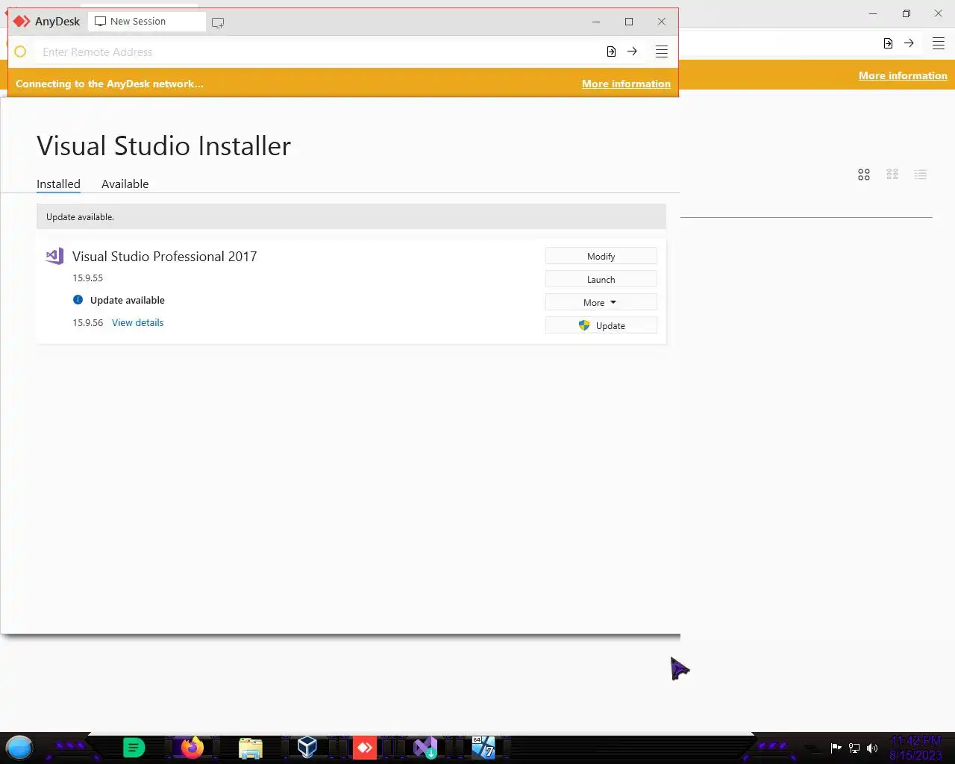Click the Visual Studio Installer heading

point(163,145)
